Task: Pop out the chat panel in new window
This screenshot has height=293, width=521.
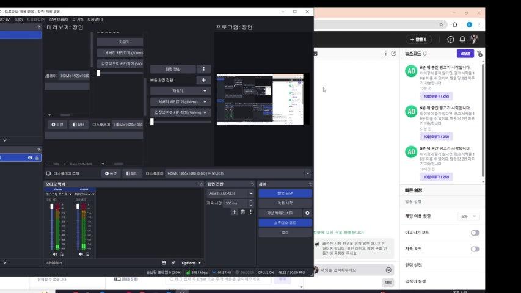Action: click(393, 54)
